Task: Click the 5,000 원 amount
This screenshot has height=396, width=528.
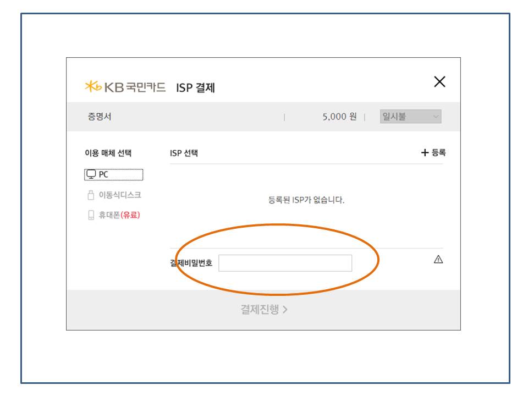Action: click(x=339, y=117)
